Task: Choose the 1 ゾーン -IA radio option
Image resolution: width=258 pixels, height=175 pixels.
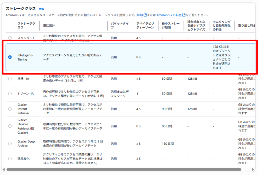Action: [10, 94]
